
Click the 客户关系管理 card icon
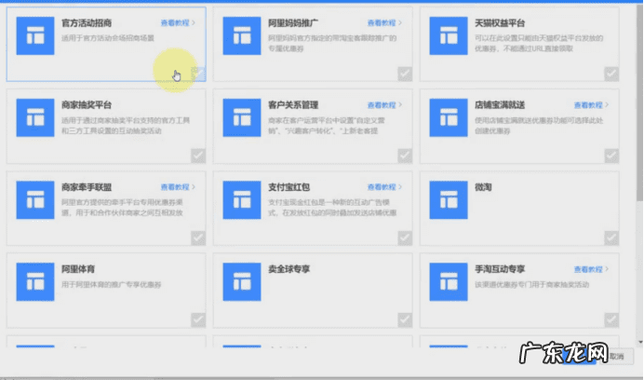(242, 117)
